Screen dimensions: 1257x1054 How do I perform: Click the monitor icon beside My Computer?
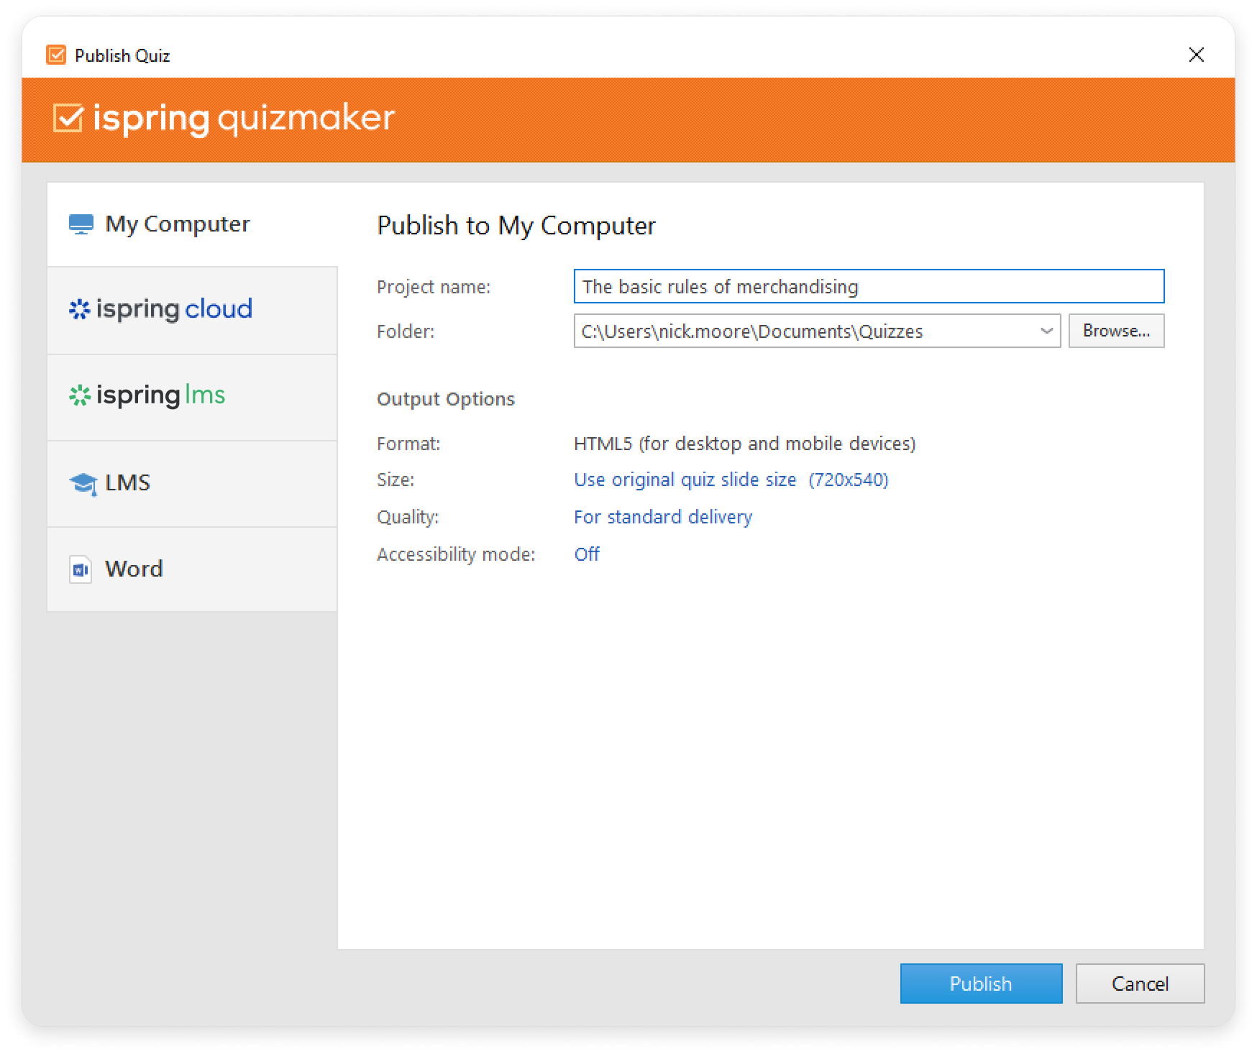[x=81, y=224]
